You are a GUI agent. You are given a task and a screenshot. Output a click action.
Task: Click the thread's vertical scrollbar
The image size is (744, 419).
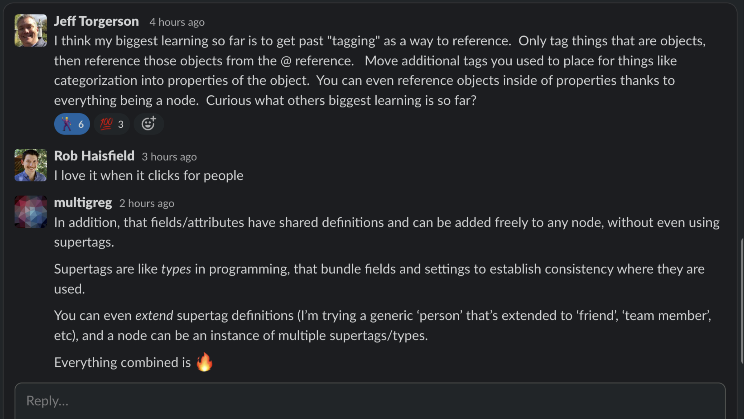(x=742, y=301)
